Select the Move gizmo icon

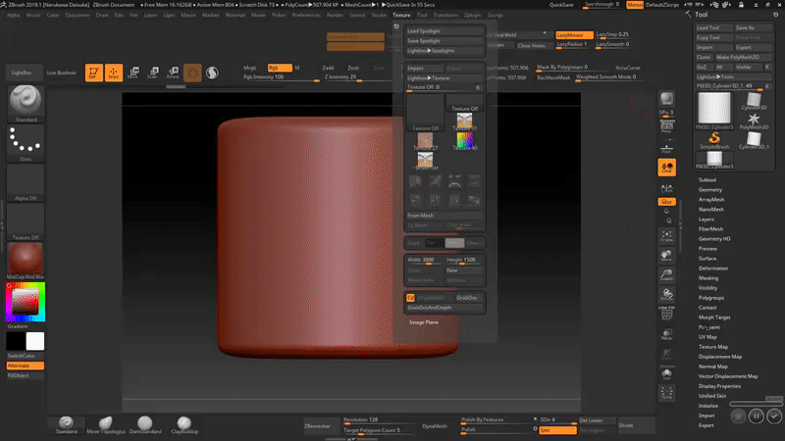[x=133, y=73]
